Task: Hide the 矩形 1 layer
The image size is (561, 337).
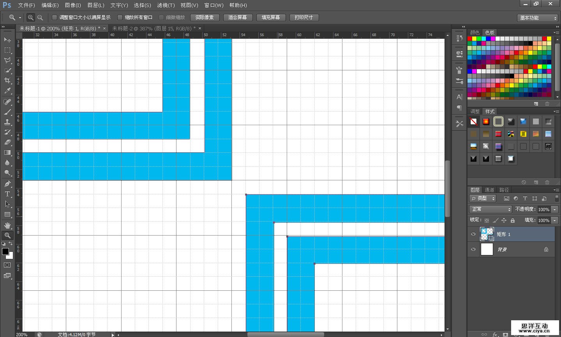Action: 473,234
